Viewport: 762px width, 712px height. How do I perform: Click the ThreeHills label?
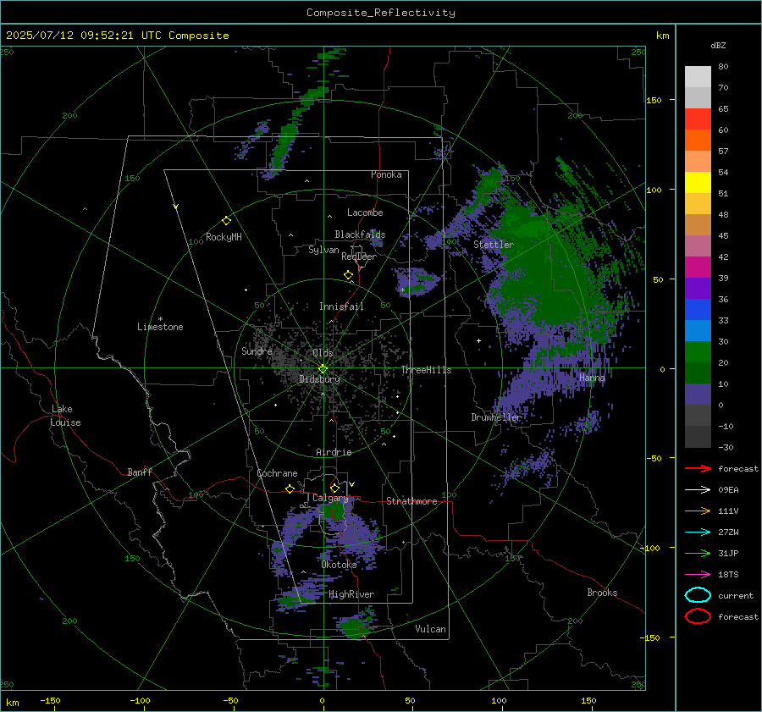(426, 370)
